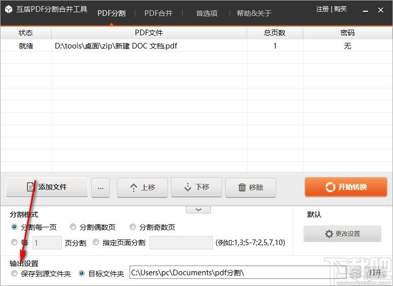Click the 互盾PDF app logo icon

pos(9,10)
